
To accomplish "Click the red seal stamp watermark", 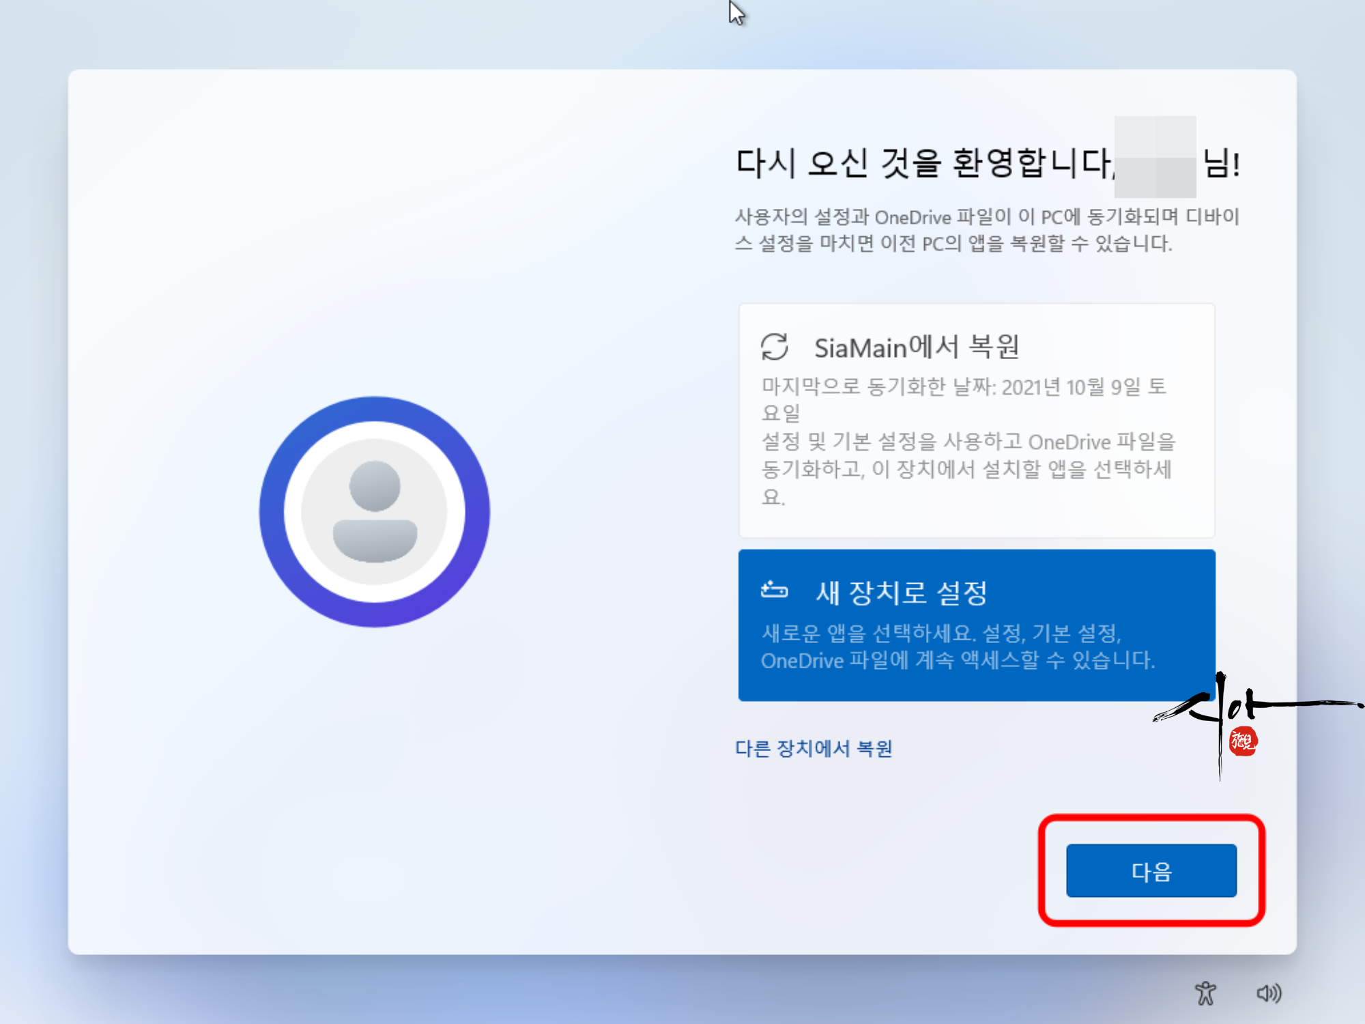I will pos(1243,741).
